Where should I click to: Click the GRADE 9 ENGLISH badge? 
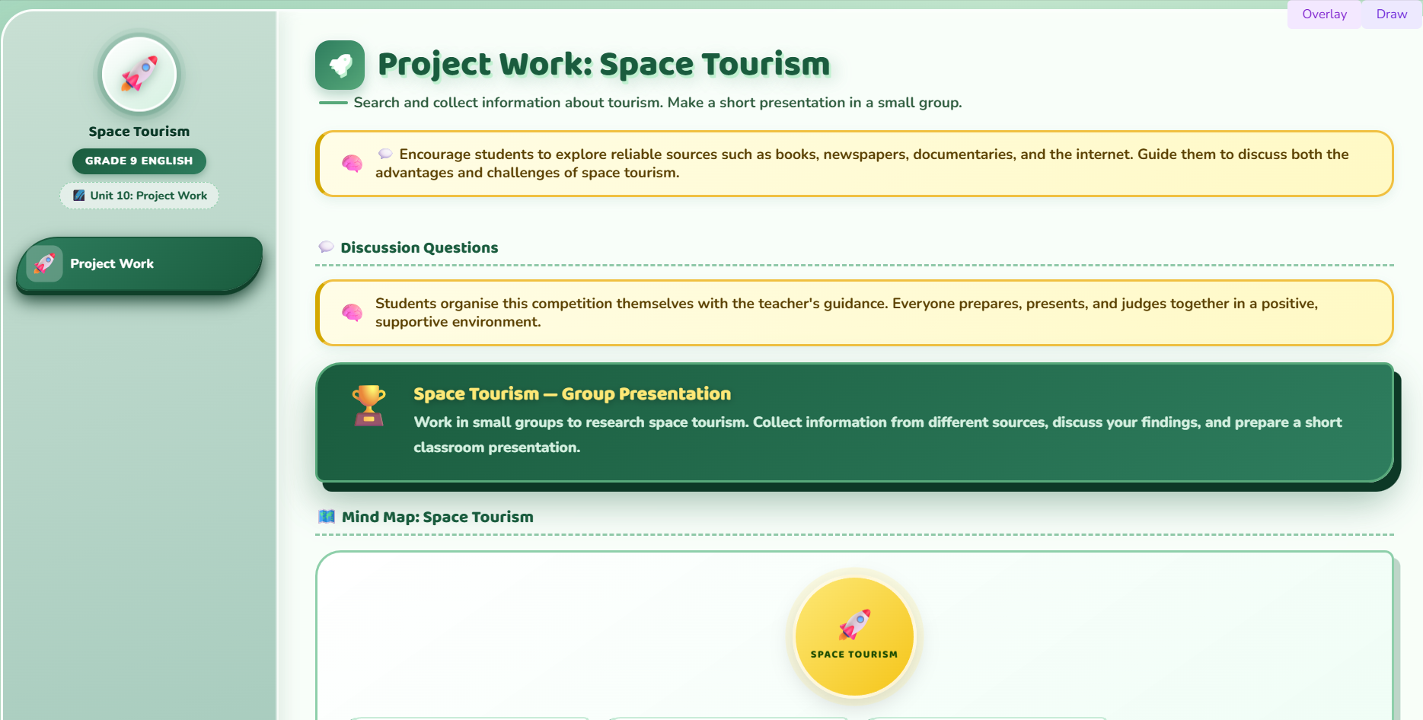139,161
